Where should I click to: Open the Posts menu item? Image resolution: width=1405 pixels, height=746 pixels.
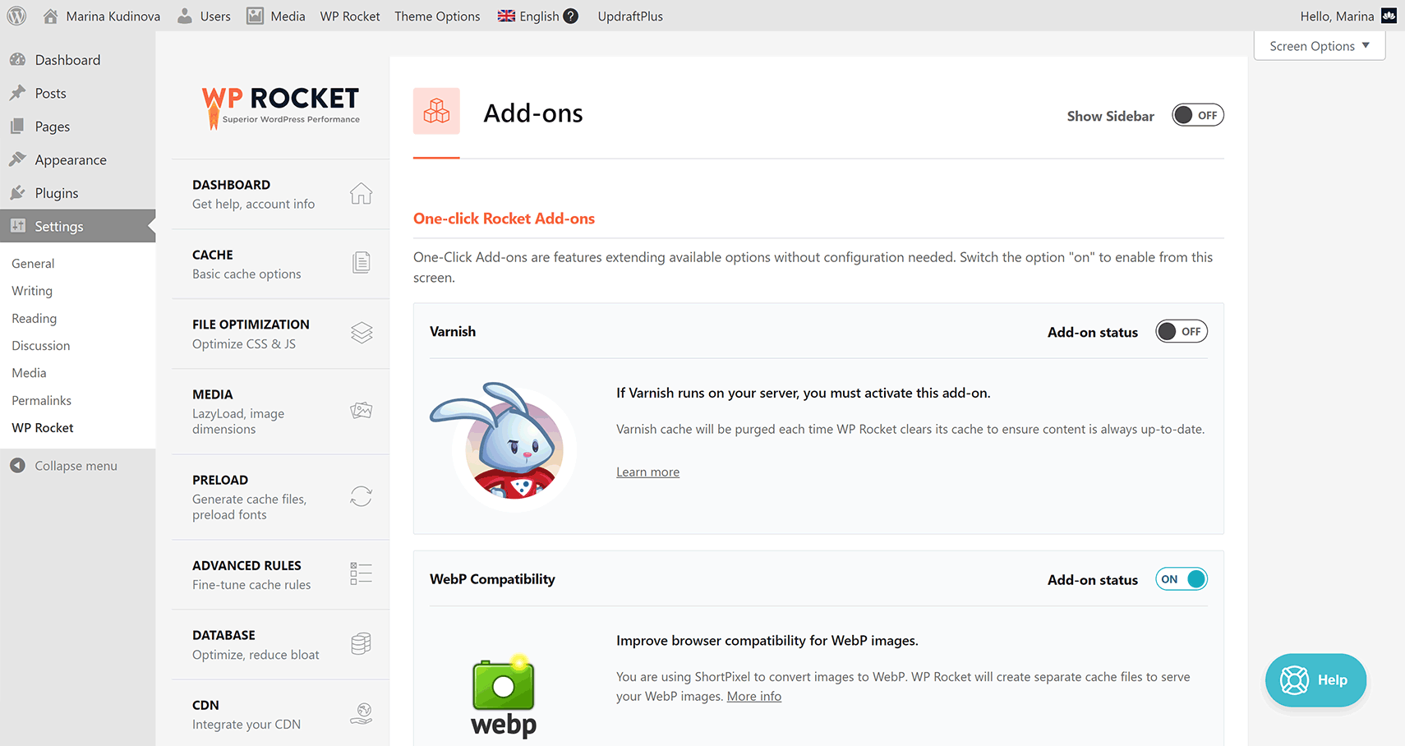[78, 93]
